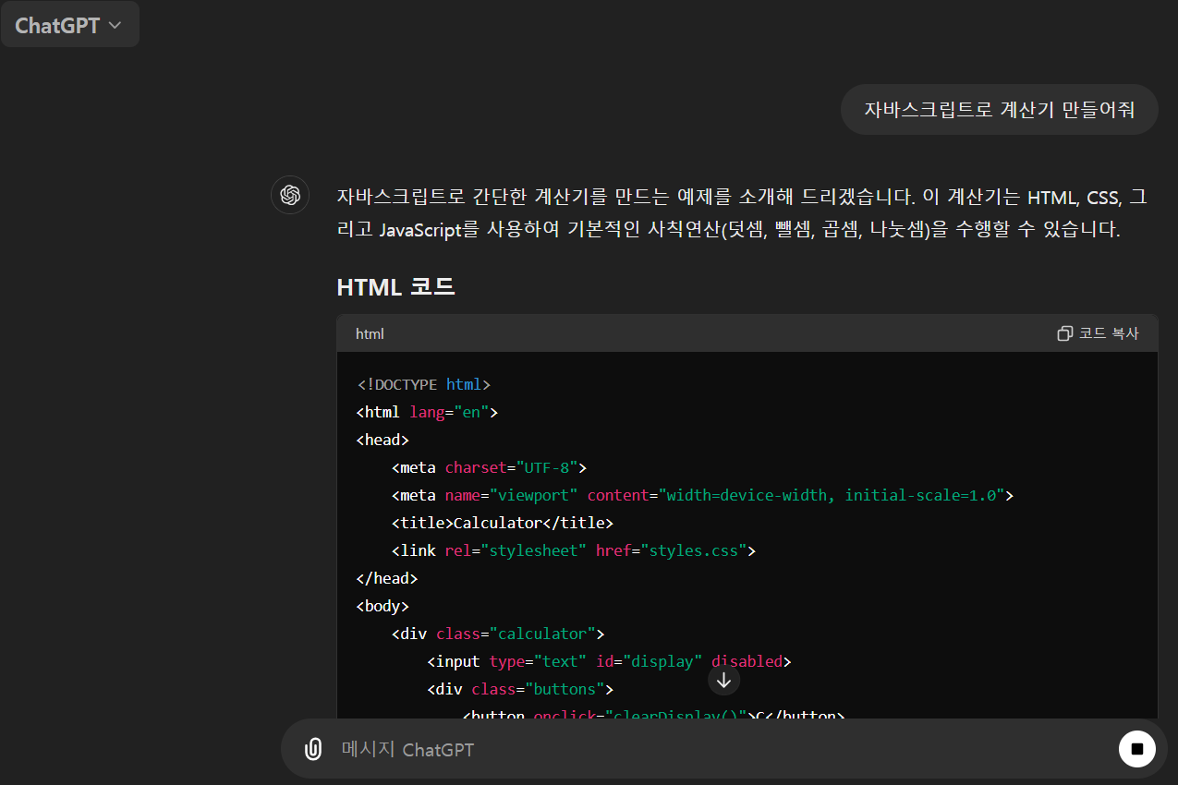This screenshot has height=785, width=1178.
Task: Click the <div class="calculator"> line
Action: click(498, 634)
